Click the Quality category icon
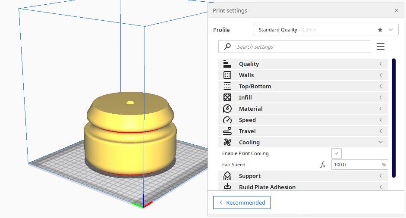This screenshot has width=406, height=218. click(227, 64)
